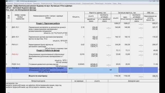The image size is (165, 93).
Task: Open the Ресурси позицій, що виділені menu
Action: (23, 3)
